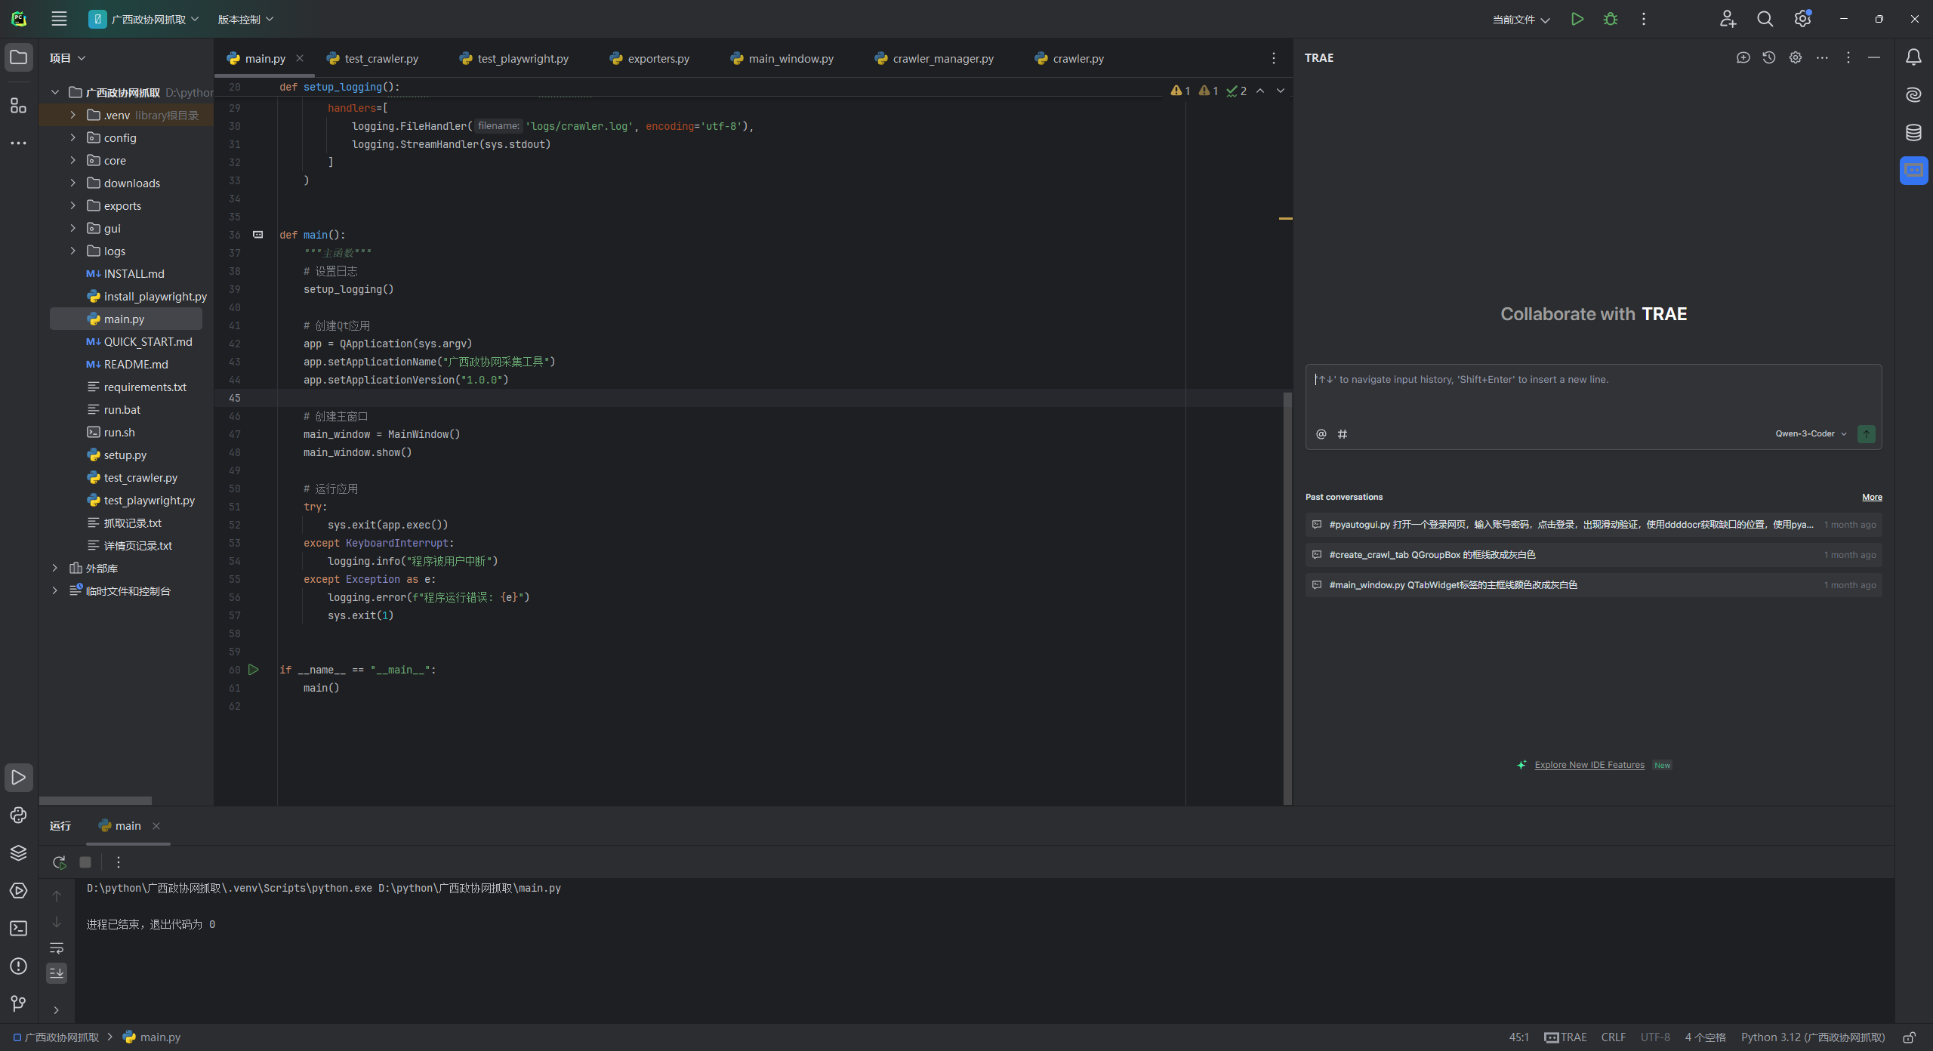Rerun the program with the restart icon

coord(58,861)
